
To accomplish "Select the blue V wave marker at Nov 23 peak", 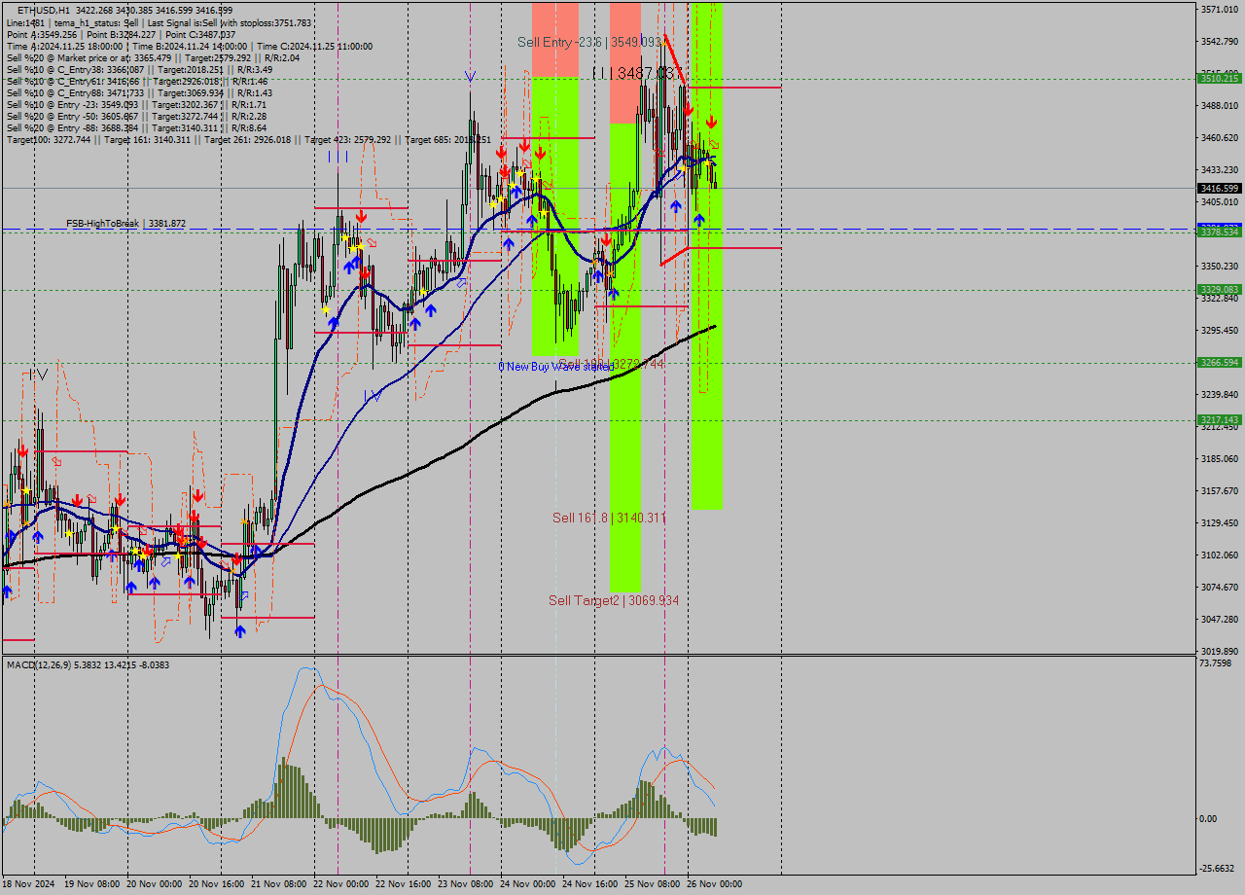I will tap(470, 76).
